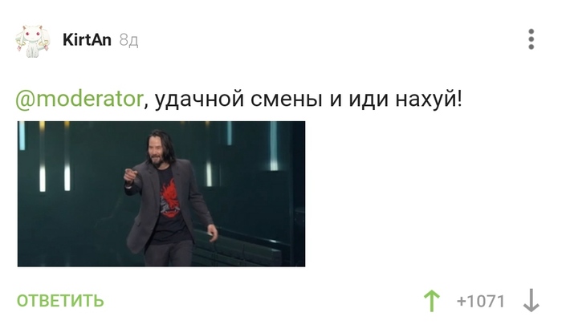Enlarge the stage photo in the comment
Screen dimensions: 562x333
pyautogui.click(x=161, y=193)
